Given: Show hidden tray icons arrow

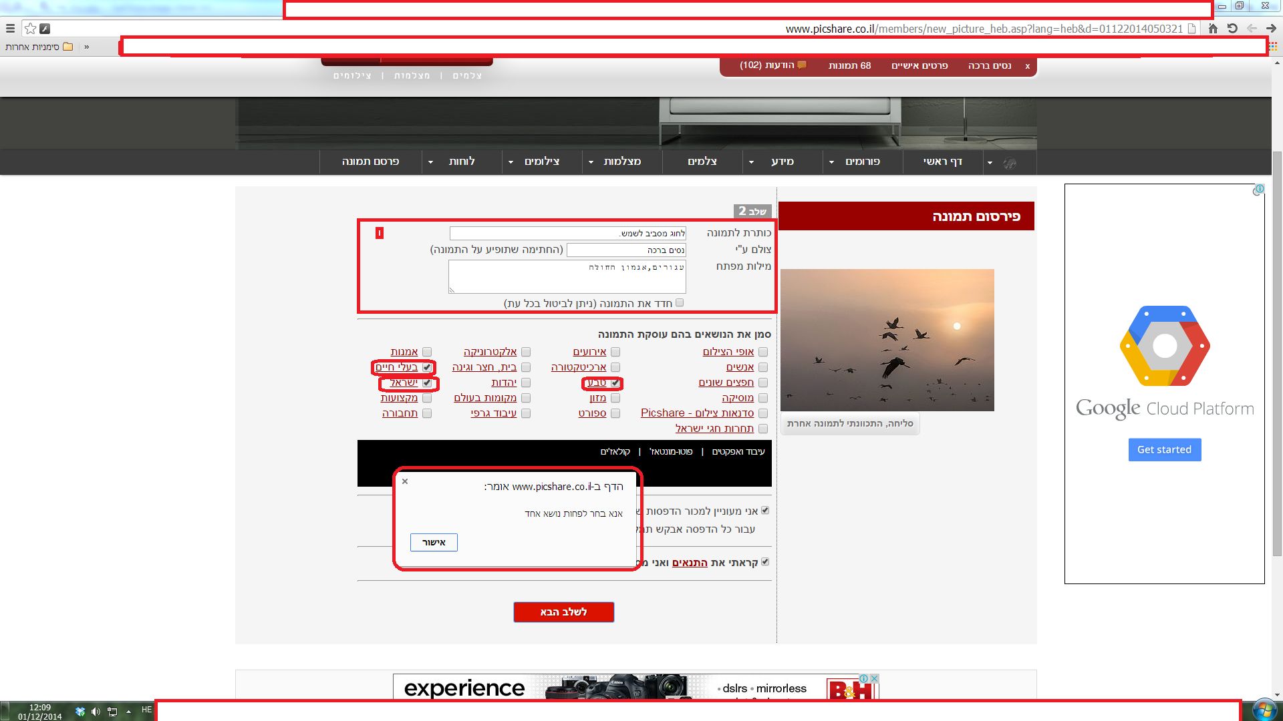Looking at the screenshot, I should (x=128, y=712).
